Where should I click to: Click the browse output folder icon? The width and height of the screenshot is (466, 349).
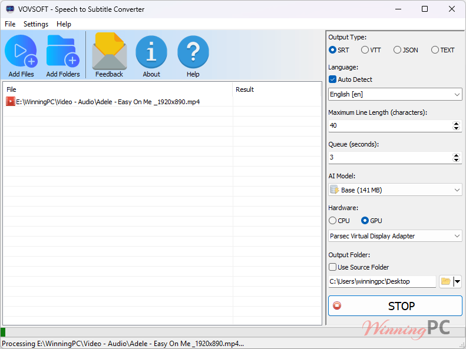(x=446, y=281)
